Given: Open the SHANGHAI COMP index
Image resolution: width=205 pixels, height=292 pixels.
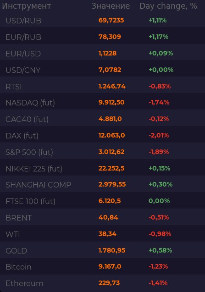Looking at the screenshot, I should point(39,185).
